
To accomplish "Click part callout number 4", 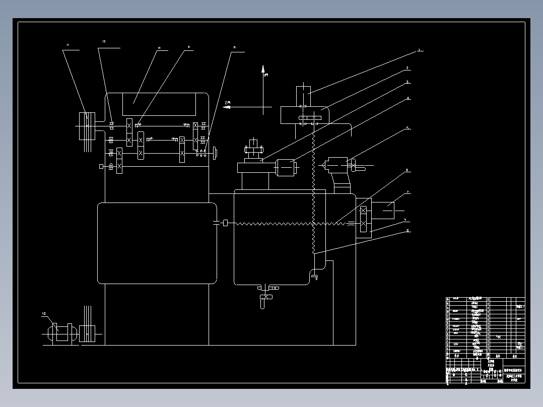I will point(408,98).
